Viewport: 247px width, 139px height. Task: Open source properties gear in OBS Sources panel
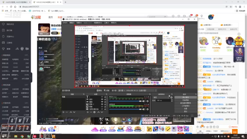click(94, 112)
